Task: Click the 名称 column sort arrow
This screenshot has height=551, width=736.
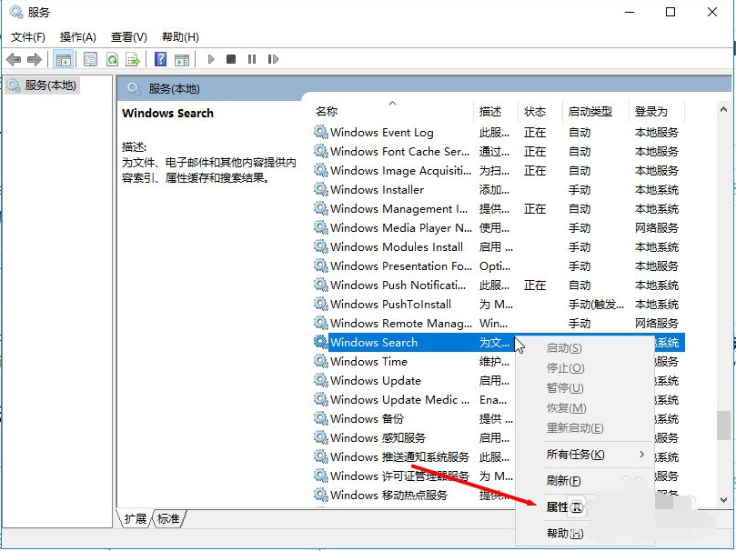Action: click(x=392, y=103)
